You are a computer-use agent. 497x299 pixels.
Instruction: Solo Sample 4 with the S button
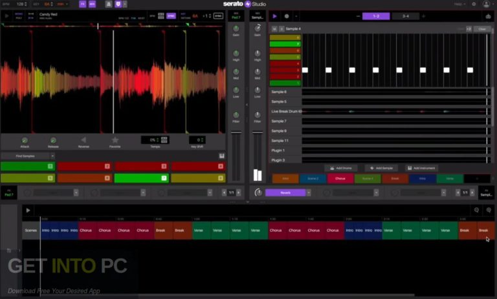click(282, 29)
